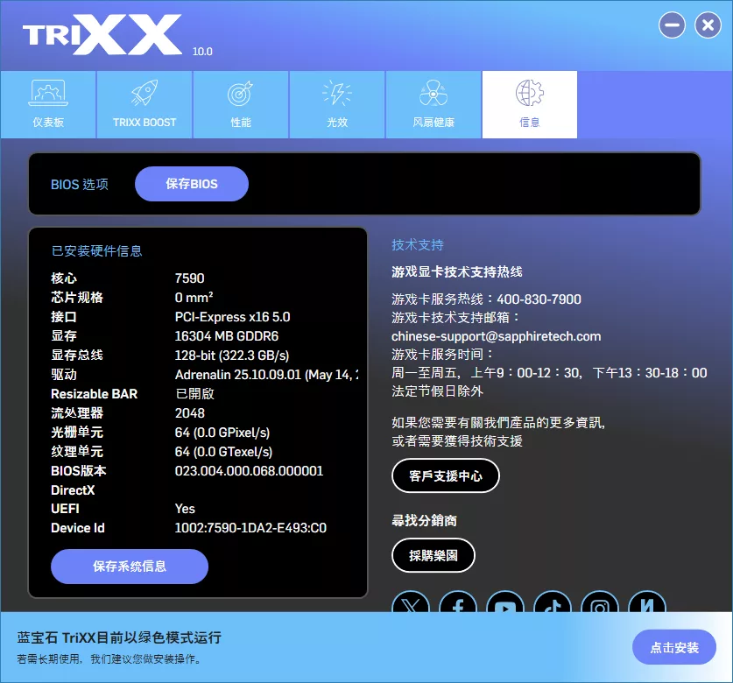Click the 法定节假日除外 text
Image resolution: width=733 pixels, height=683 pixels.
pyautogui.click(x=437, y=391)
